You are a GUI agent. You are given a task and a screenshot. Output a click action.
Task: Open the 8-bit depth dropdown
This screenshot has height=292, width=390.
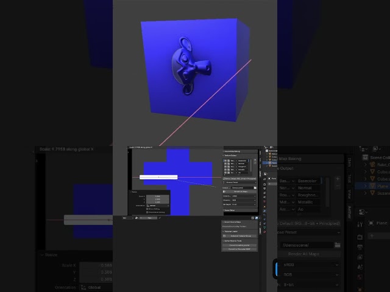coord(244,204)
